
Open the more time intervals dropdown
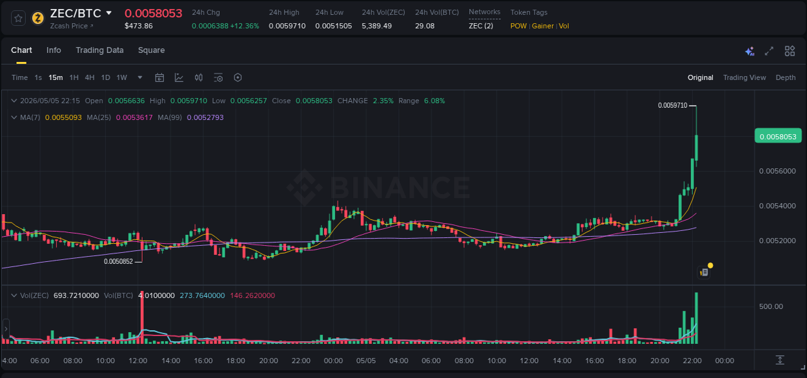[140, 77]
